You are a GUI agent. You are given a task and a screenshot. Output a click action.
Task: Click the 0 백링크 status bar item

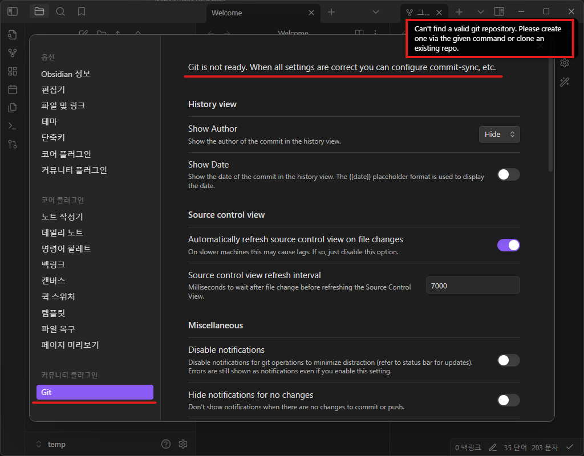[468, 447]
